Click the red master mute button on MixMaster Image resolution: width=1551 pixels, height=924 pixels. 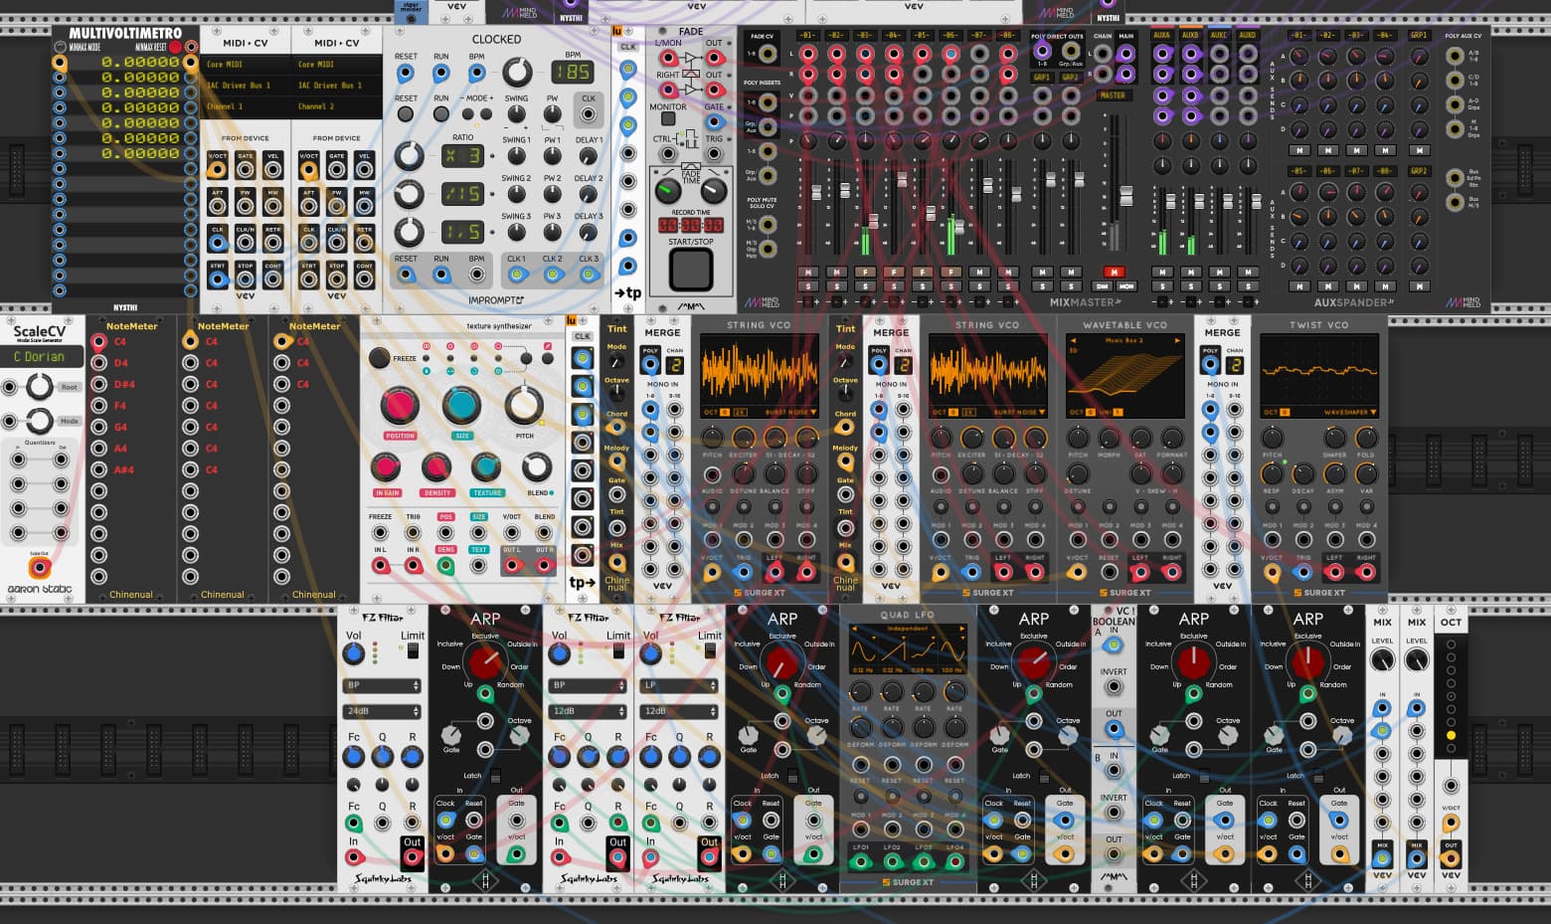pos(1114,272)
